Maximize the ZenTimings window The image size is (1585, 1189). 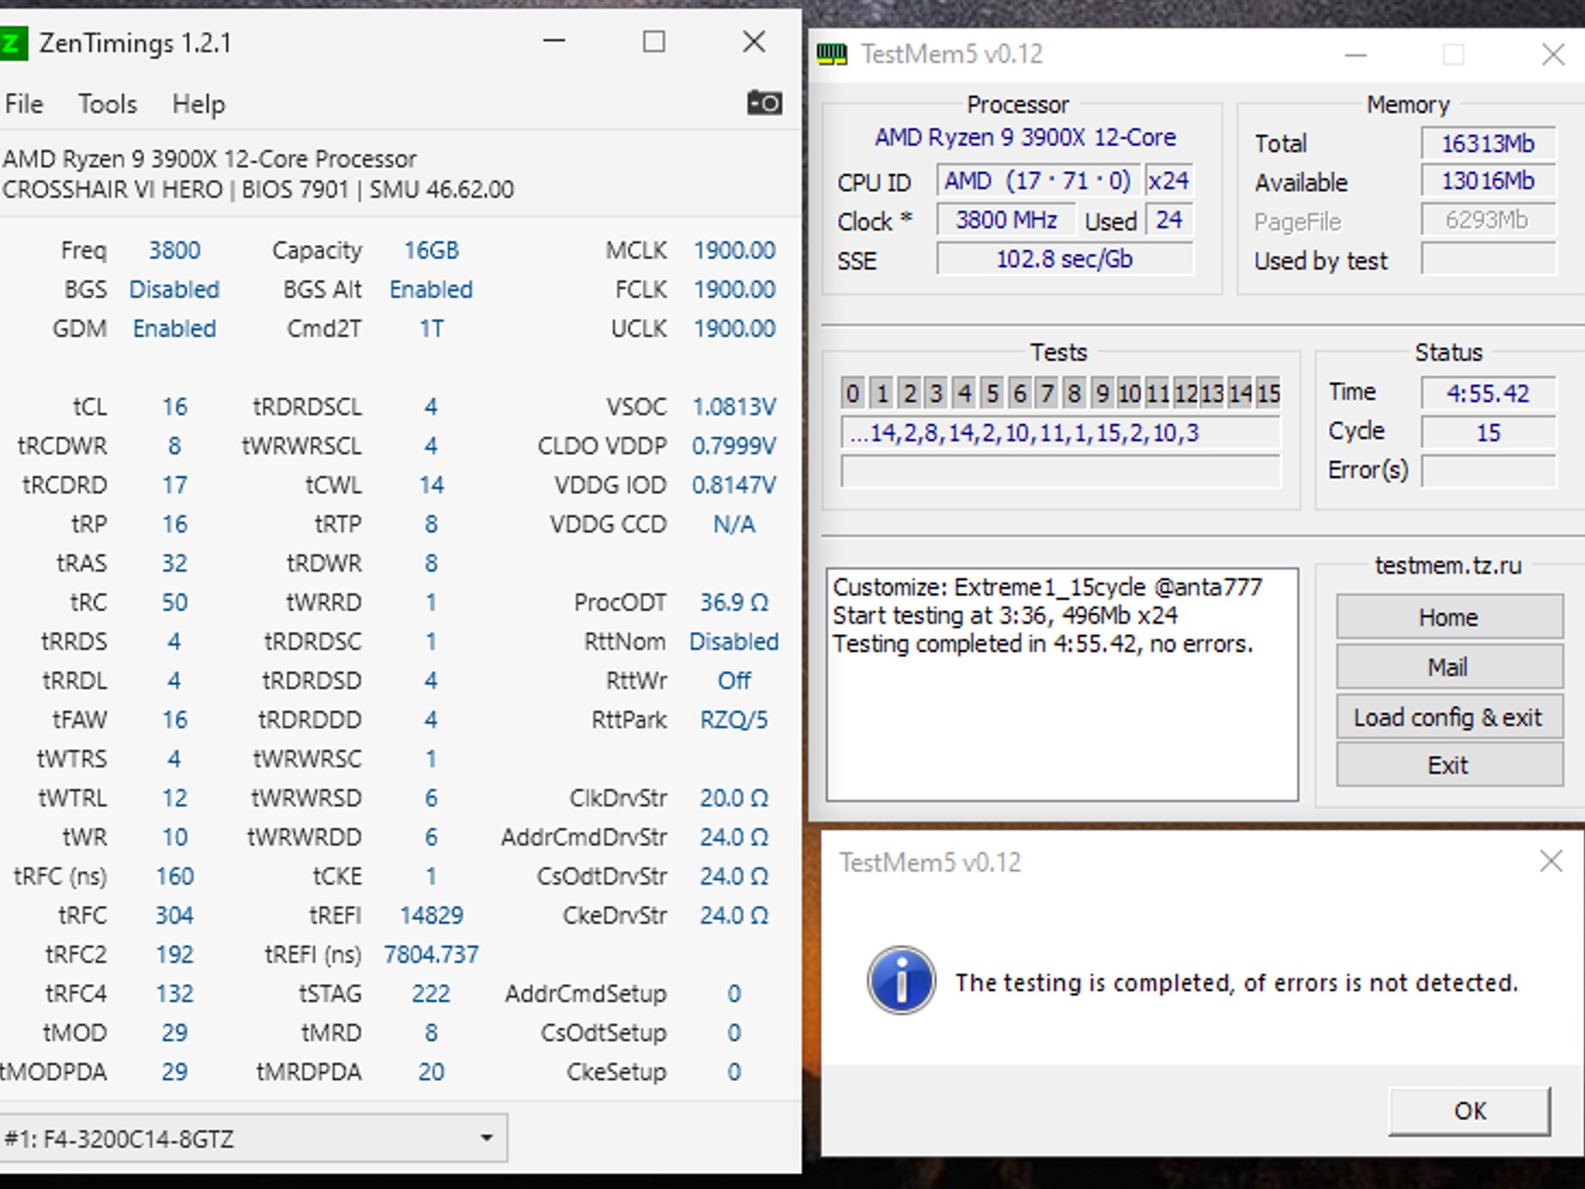tap(654, 42)
